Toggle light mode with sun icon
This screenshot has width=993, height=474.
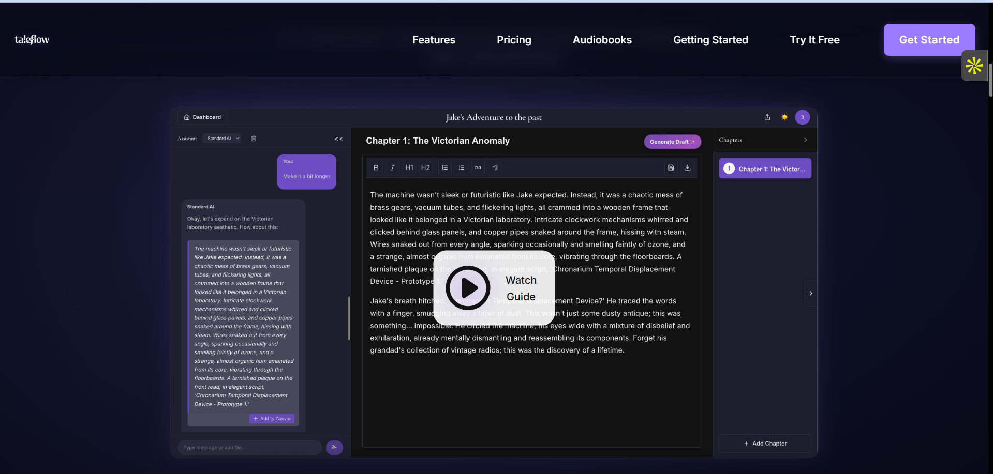(x=784, y=117)
